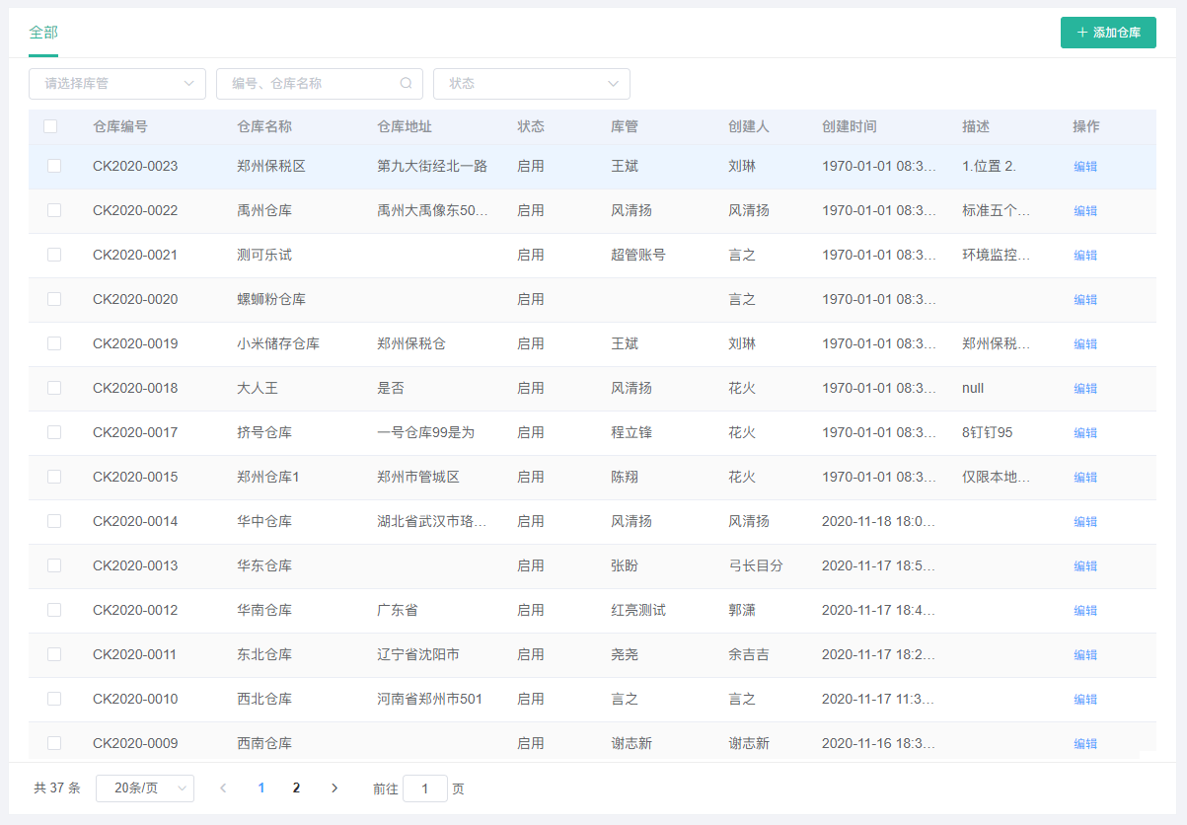This screenshot has height=825, width=1187.
Task: Click the 陈翔 manager cell
Action: pos(625,477)
